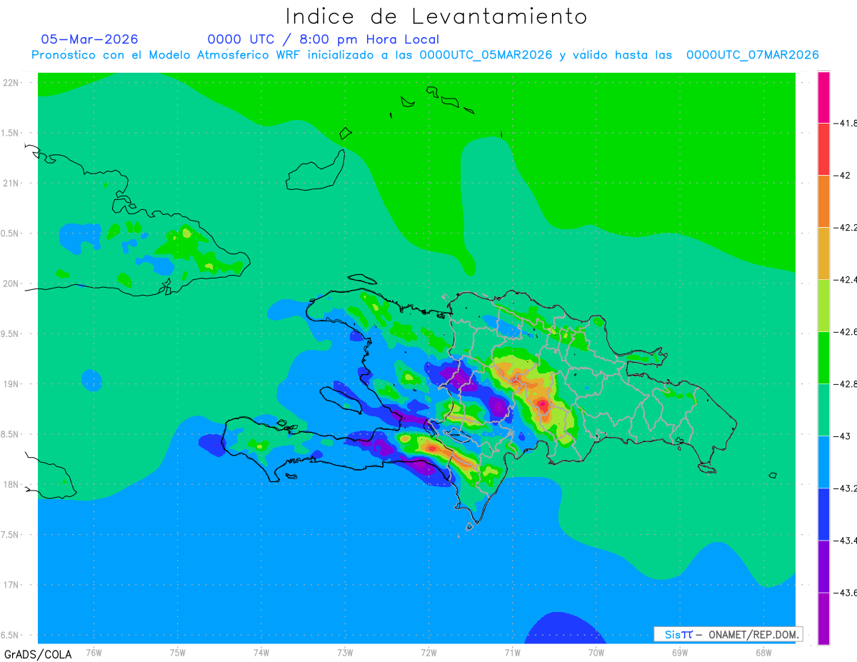This screenshot has width=857, height=662.
Task: Click the '22N' latitude axis label
Action: [x=11, y=83]
